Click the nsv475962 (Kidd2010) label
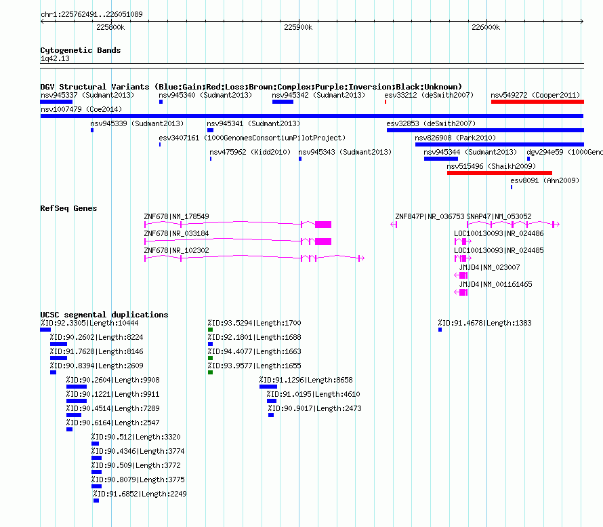The image size is (603, 527). 250,152
